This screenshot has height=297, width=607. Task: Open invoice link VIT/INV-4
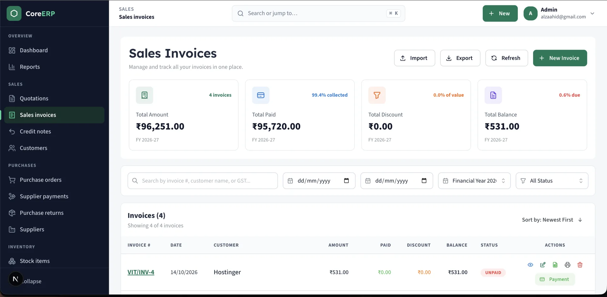141,272
